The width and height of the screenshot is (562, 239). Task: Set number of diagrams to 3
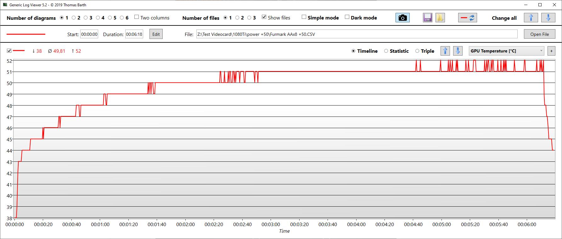86,18
